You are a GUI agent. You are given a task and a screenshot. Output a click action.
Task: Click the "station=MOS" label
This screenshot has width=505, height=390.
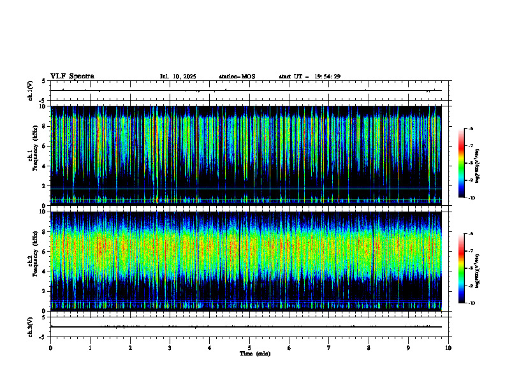[x=237, y=76]
